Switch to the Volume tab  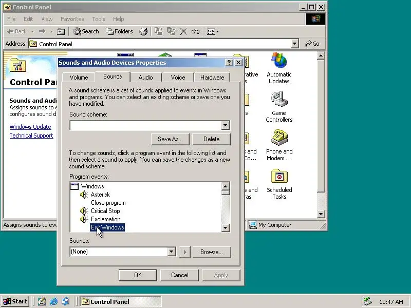(79, 78)
